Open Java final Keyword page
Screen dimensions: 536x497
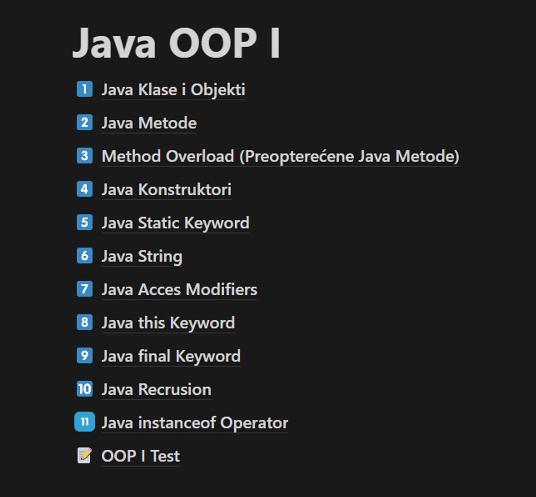pyautogui.click(x=171, y=356)
